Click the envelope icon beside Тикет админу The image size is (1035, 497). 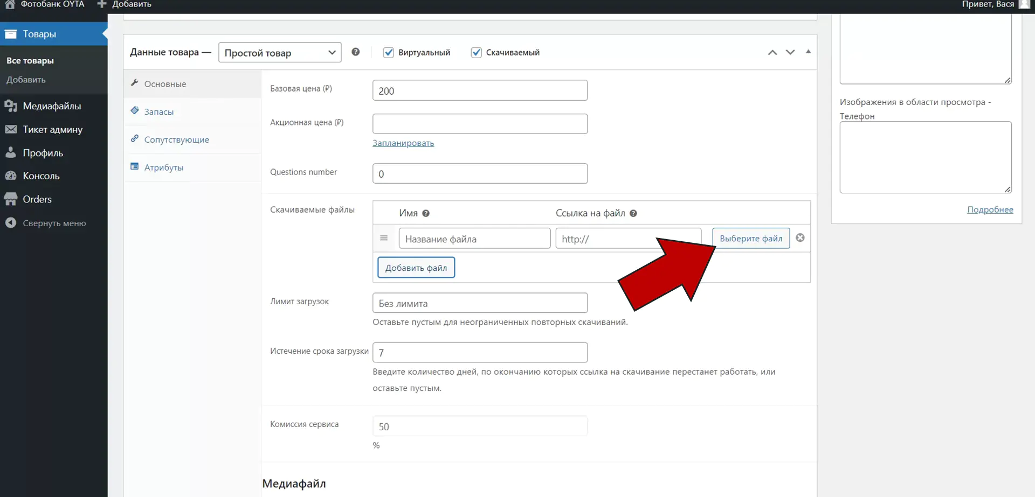tap(11, 129)
